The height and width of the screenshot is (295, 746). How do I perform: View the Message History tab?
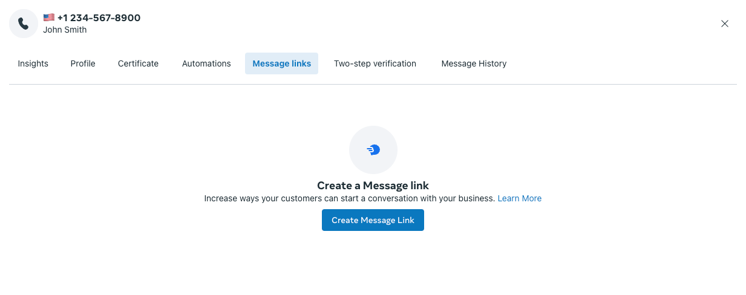474,63
